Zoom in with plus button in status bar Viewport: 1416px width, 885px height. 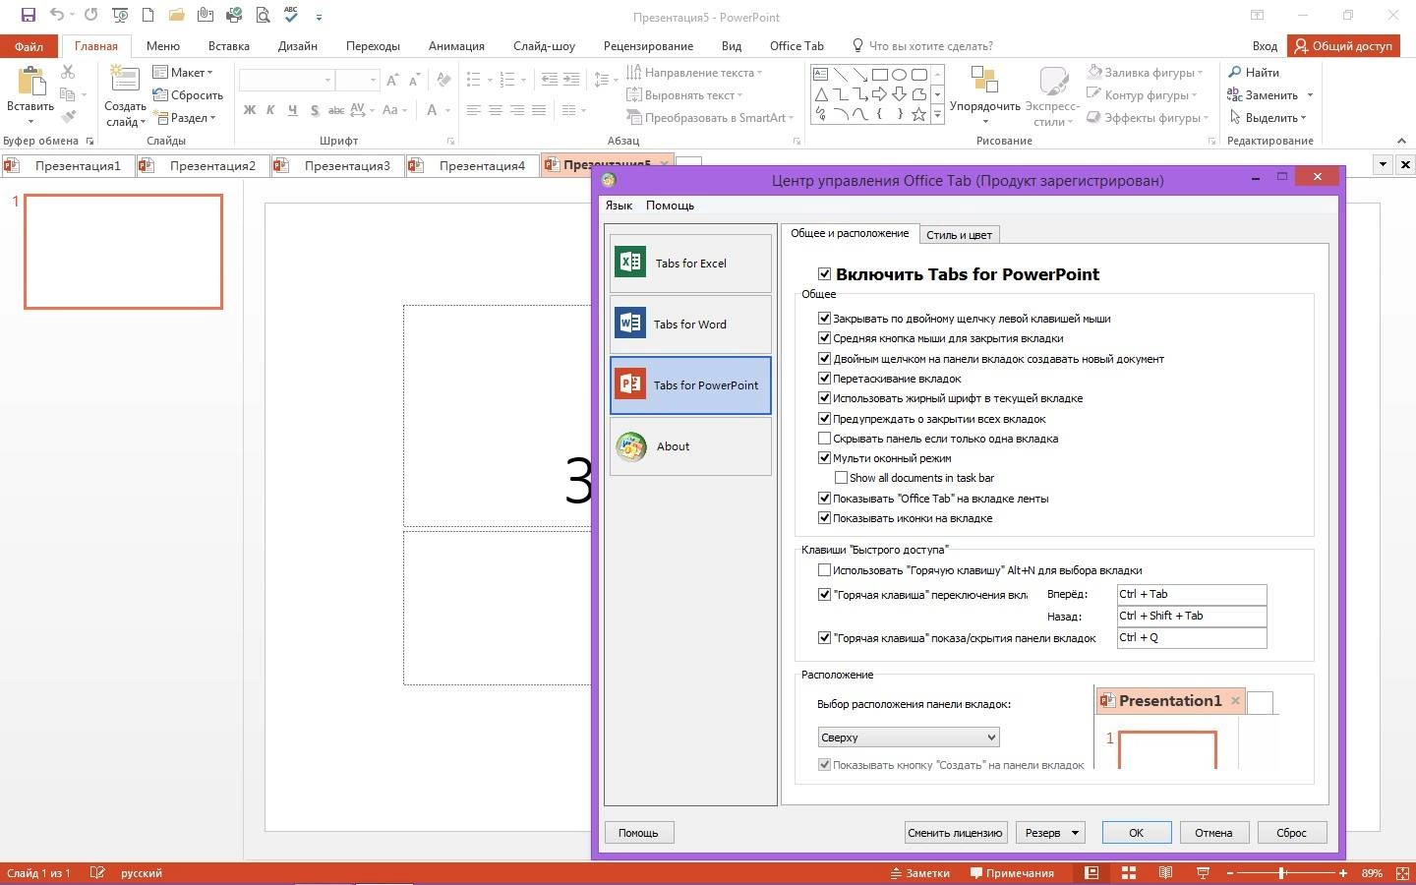click(x=1343, y=873)
